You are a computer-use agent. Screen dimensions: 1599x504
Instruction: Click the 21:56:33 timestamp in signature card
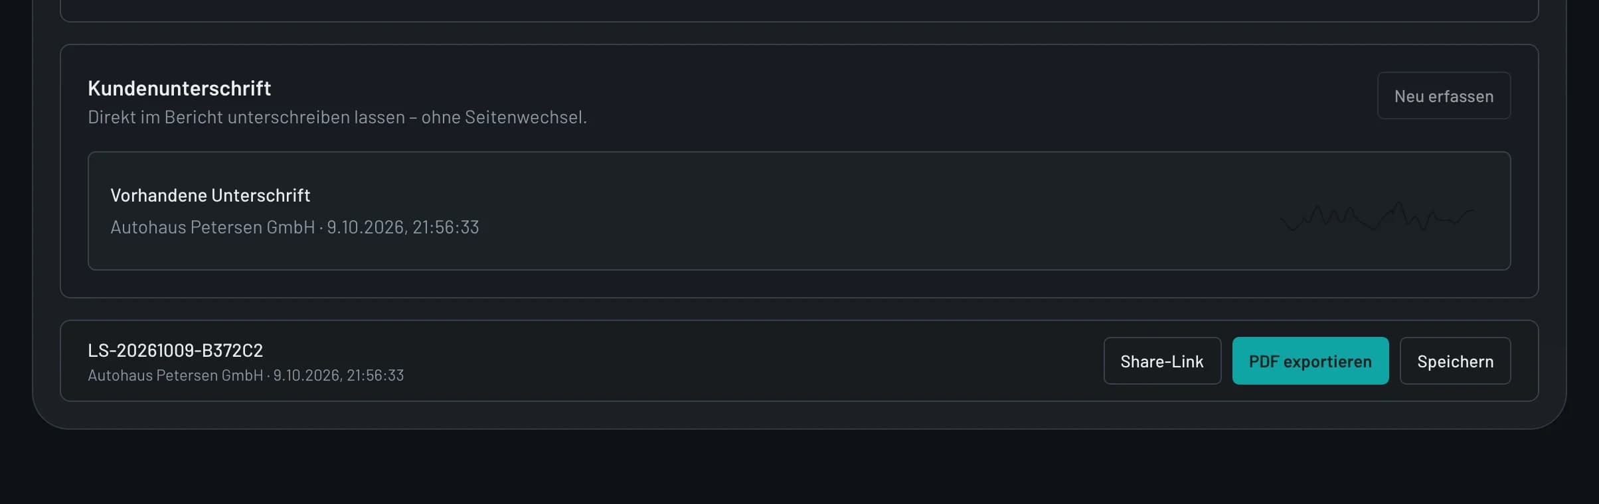pyautogui.click(x=446, y=227)
